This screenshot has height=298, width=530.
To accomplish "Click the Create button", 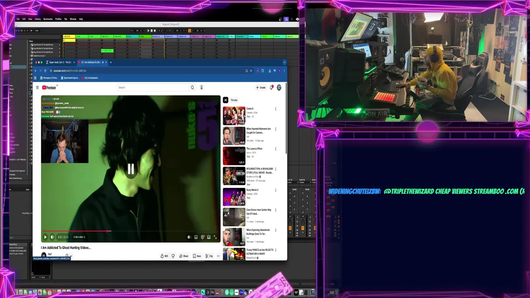I will pyautogui.click(x=261, y=87).
